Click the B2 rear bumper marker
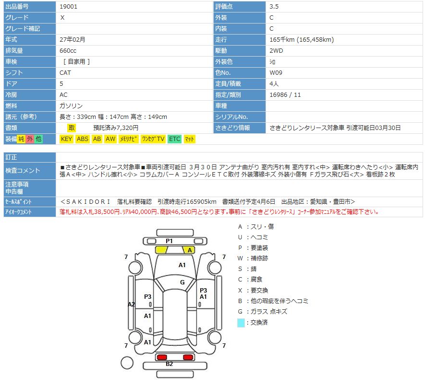Screen dimensions: 425x387 169,364
